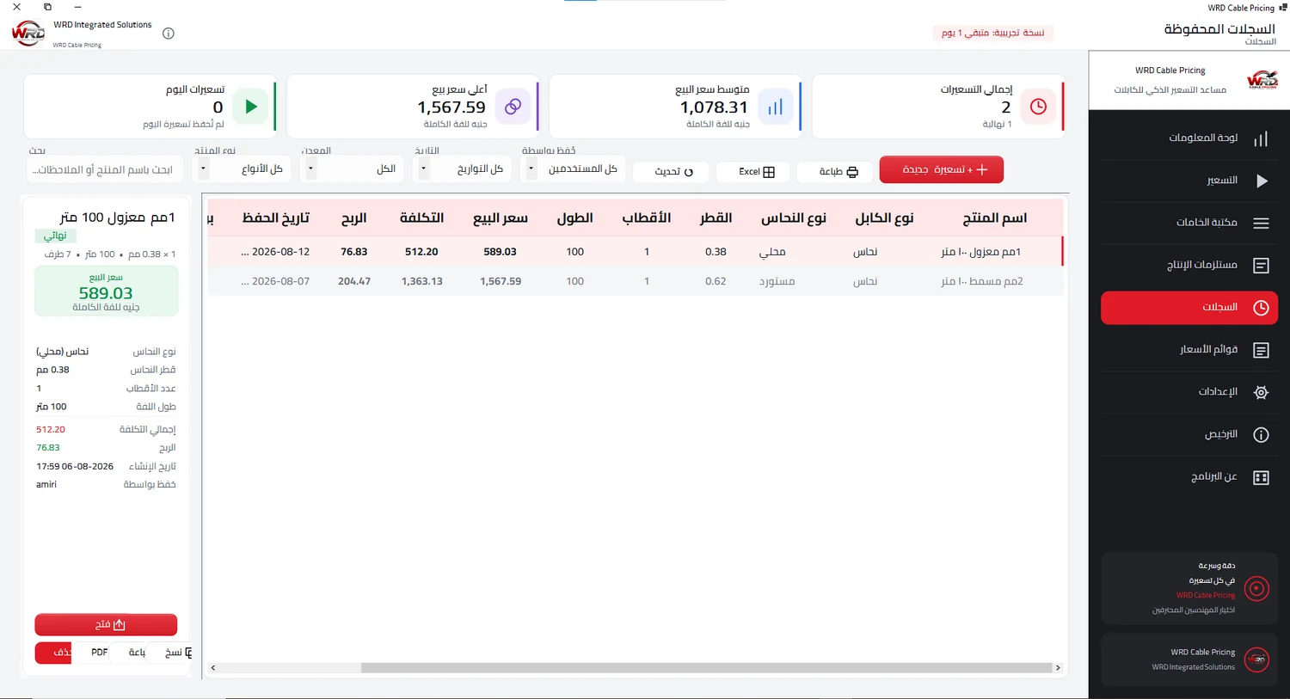Sort by the اسم المنتج column header
The width and height of the screenshot is (1290, 699).
(995, 218)
